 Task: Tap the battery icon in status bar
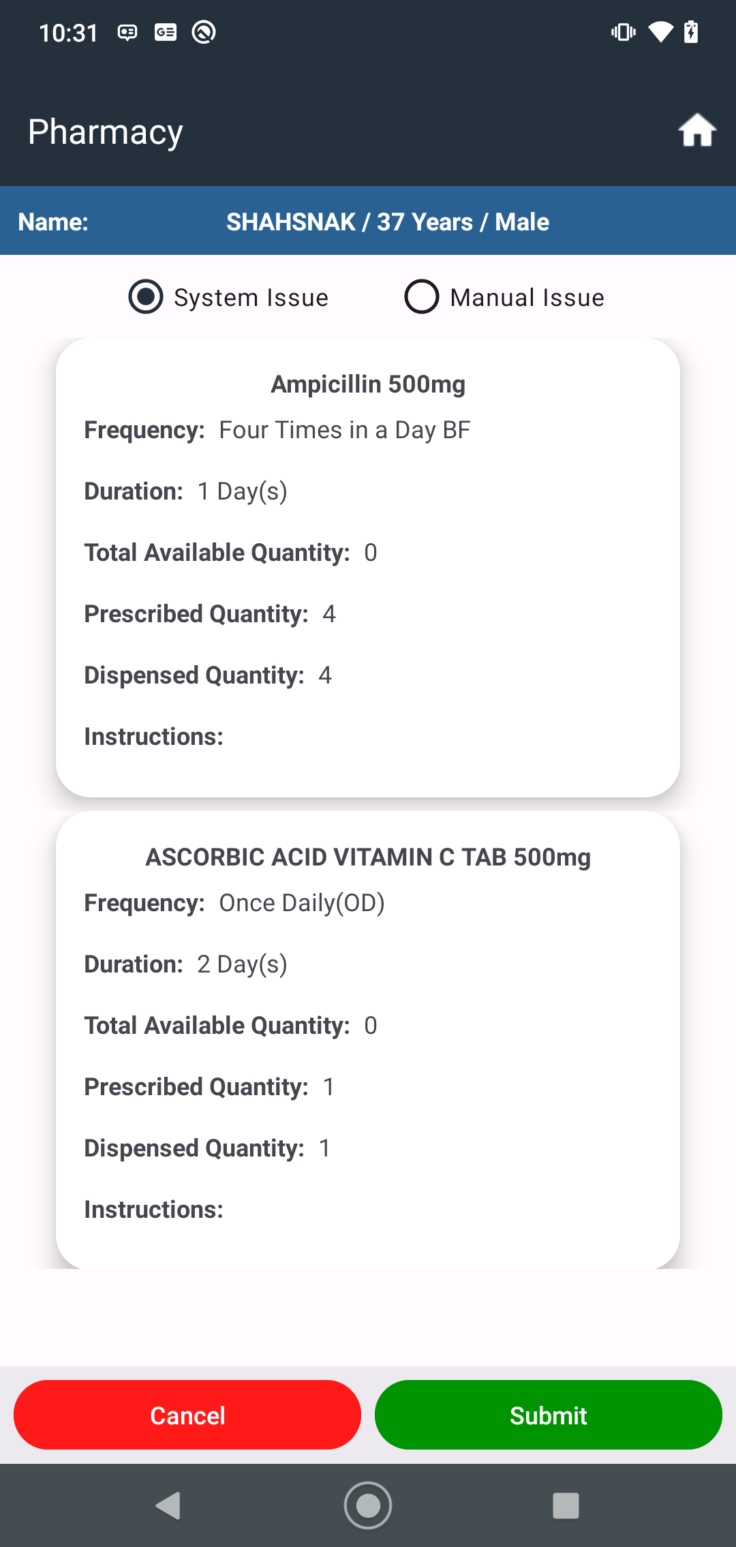click(x=691, y=32)
